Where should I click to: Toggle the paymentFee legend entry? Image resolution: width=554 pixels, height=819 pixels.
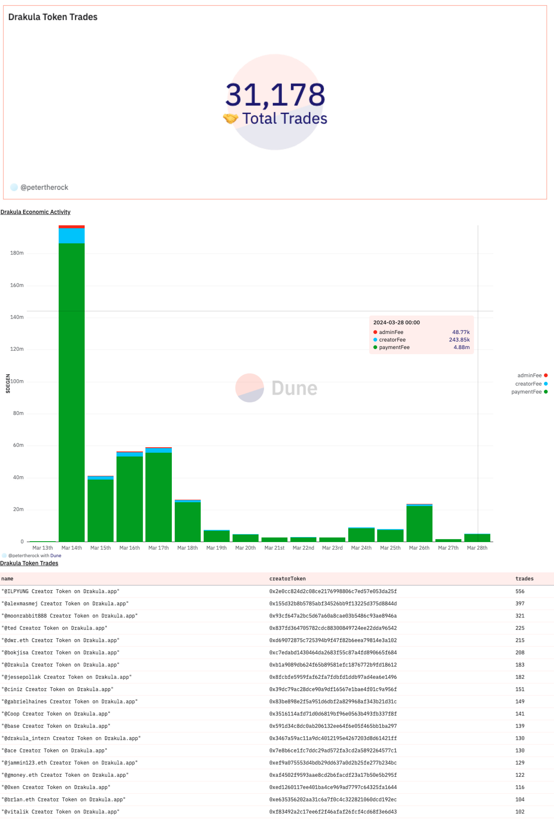(x=529, y=392)
